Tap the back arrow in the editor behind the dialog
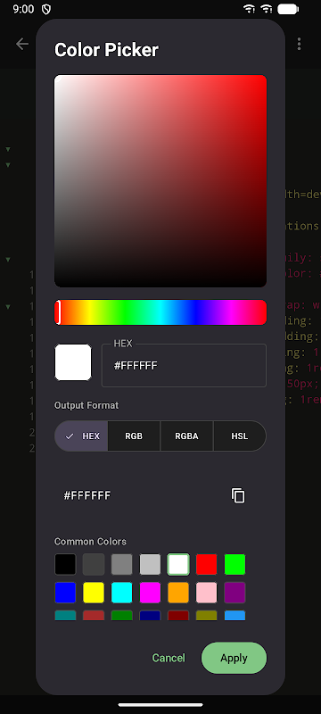Viewport: 321px width, 714px height. click(x=21, y=44)
